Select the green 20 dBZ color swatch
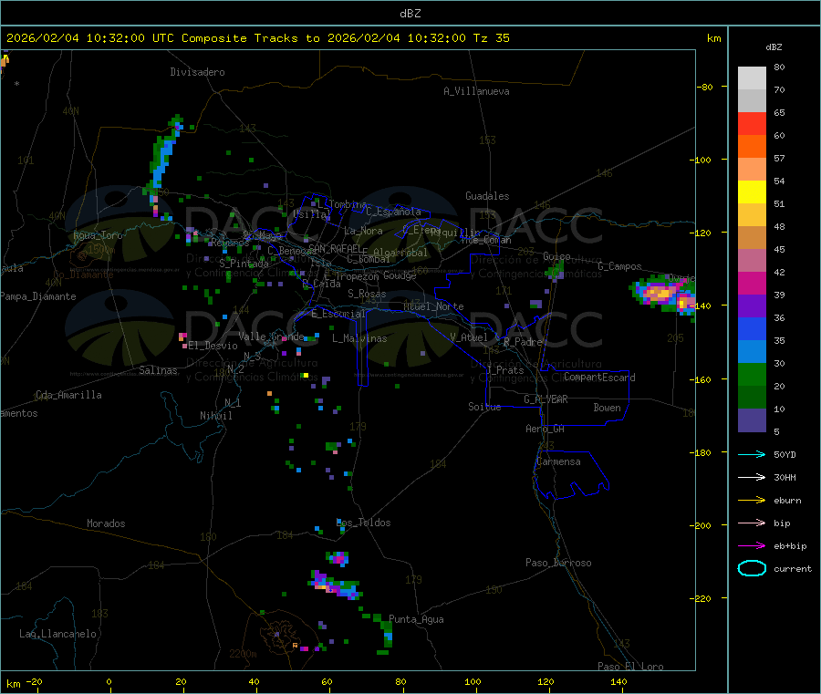 point(752,374)
